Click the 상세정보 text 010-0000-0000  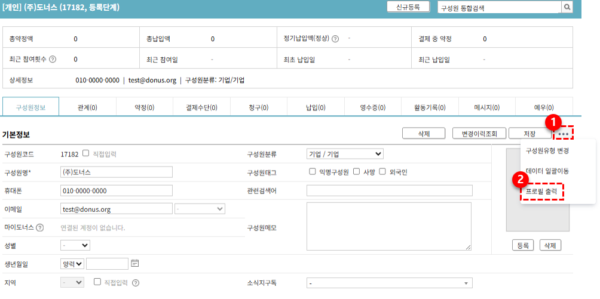coord(97,81)
